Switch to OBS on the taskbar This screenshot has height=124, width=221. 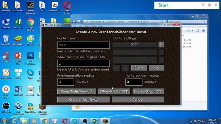(85, 121)
